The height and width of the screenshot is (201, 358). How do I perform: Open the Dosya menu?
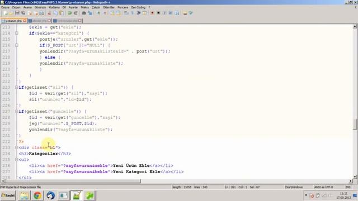[x=5, y=7]
